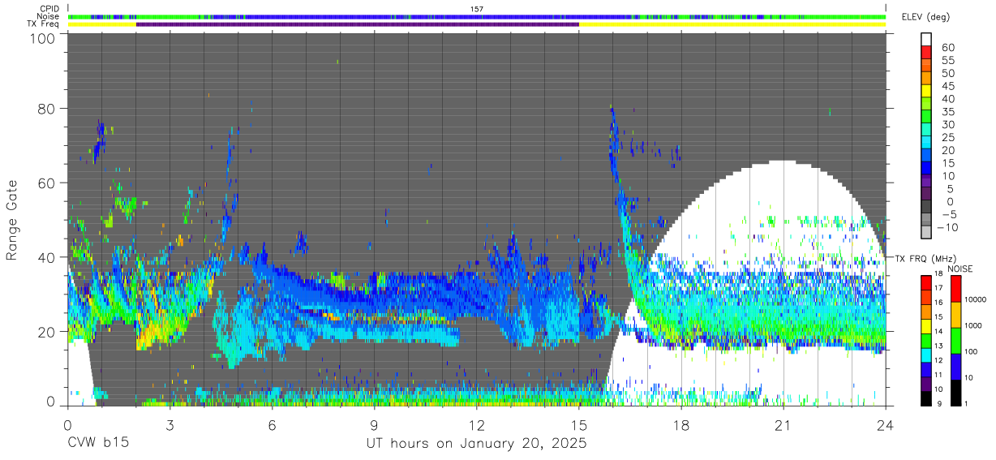The width and height of the screenshot is (996, 460).
Task: Select the 5 label on the ELEV colorbar
Action: [951, 189]
